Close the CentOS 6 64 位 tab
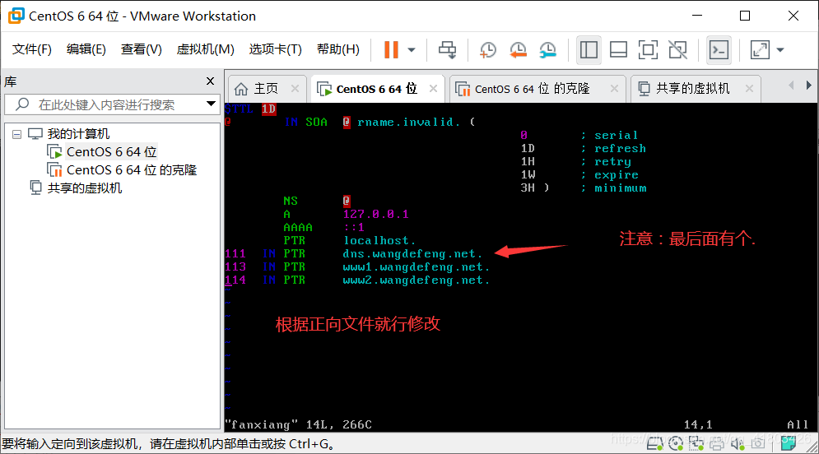This screenshot has width=819, height=454. pos(433,89)
